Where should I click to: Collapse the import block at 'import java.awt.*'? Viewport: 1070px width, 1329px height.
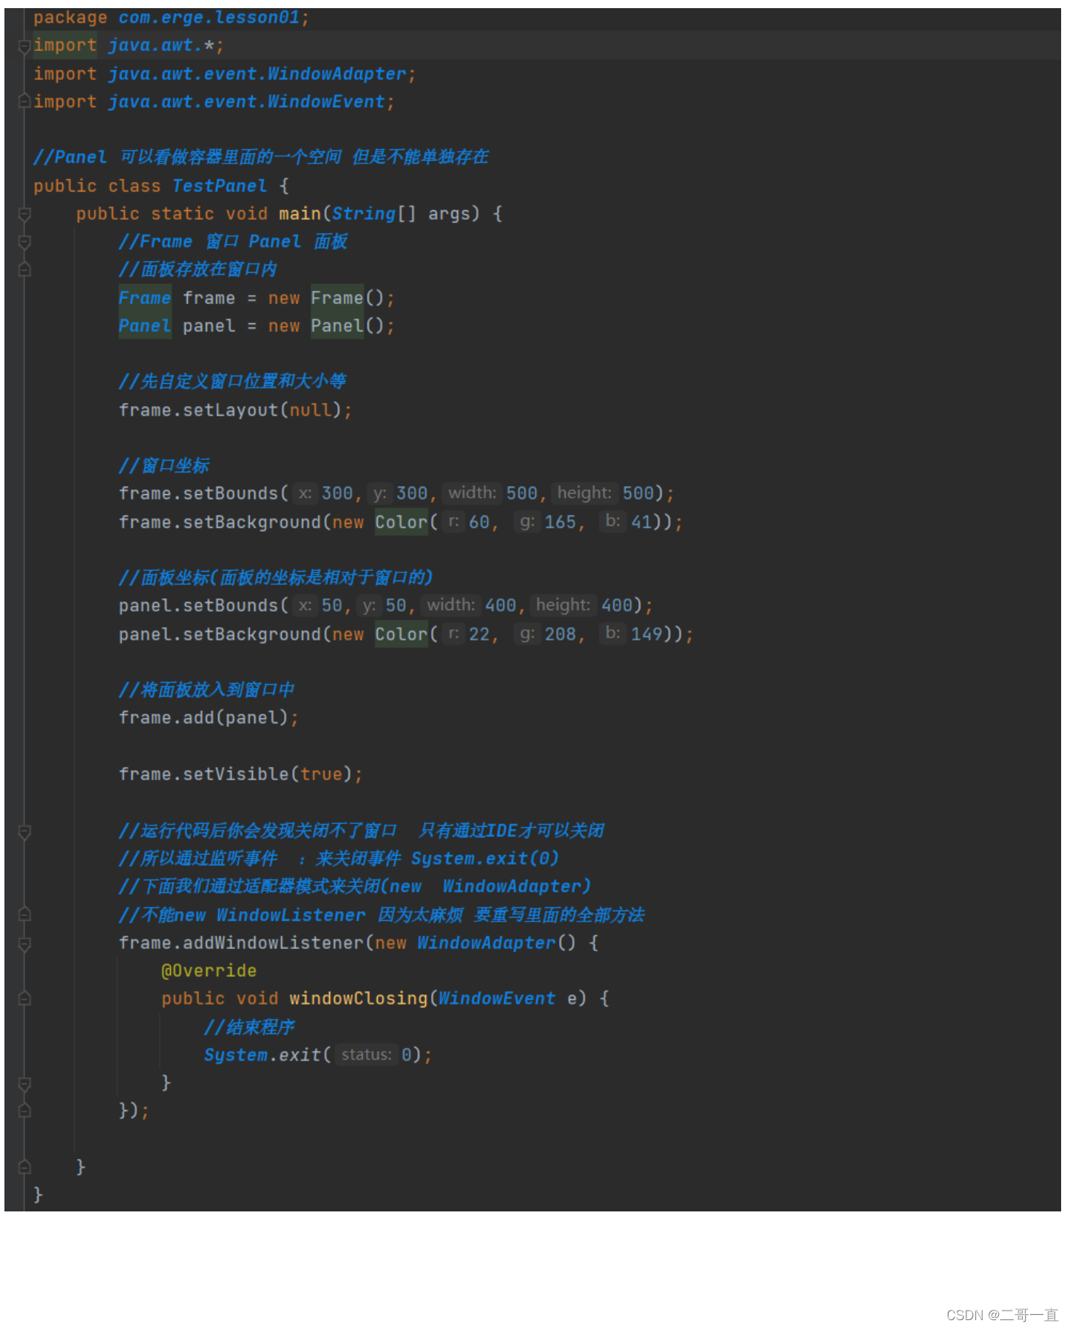coord(24,47)
